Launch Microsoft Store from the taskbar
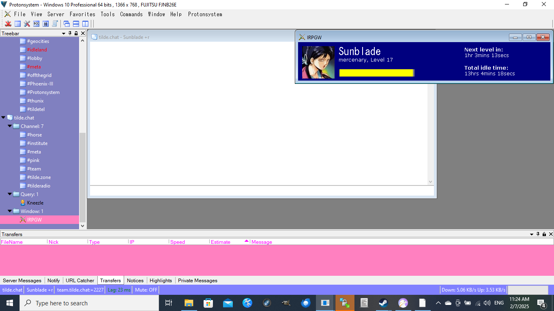 click(x=208, y=303)
